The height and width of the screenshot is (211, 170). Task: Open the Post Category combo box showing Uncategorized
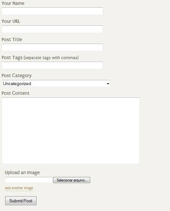tap(56, 84)
